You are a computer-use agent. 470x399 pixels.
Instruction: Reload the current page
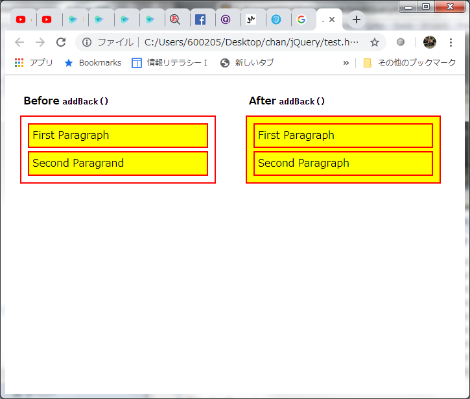(61, 42)
